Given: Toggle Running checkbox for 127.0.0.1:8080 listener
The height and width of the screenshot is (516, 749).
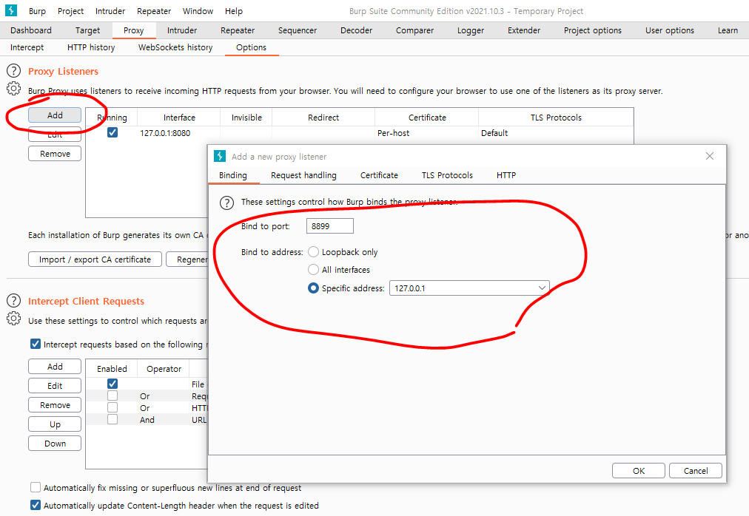Looking at the screenshot, I should coord(112,132).
